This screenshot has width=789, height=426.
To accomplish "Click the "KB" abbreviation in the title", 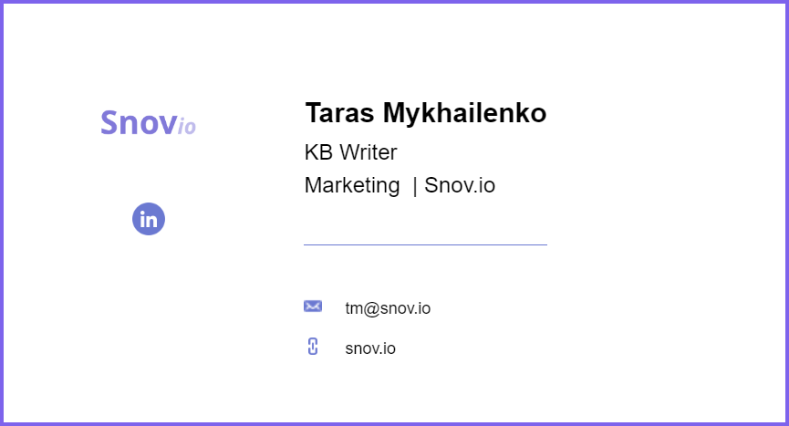I will [318, 152].
